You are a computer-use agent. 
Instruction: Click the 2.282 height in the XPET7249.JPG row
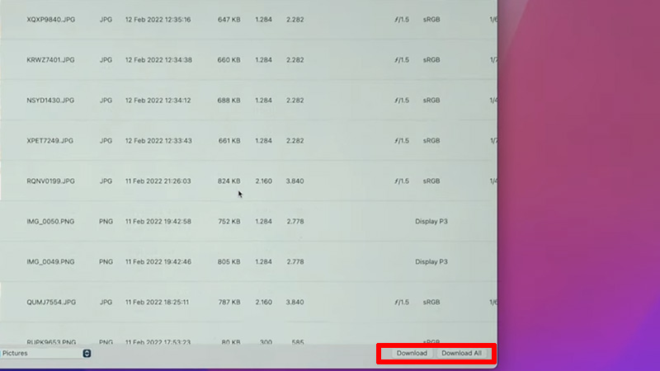(x=295, y=141)
